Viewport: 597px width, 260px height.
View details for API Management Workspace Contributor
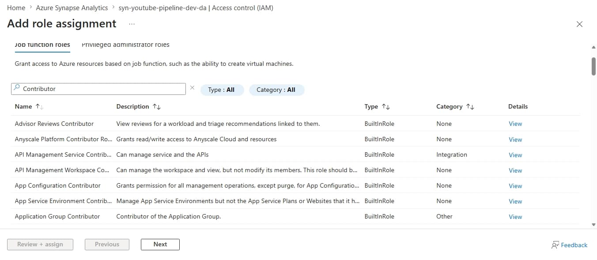(515, 170)
